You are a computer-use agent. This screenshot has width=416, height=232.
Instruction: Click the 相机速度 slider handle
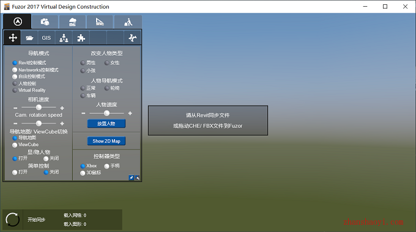(39, 107)
